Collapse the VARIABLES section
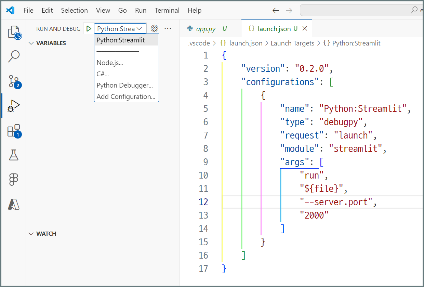Screen dimensions: 424x287 click(31, 43)
